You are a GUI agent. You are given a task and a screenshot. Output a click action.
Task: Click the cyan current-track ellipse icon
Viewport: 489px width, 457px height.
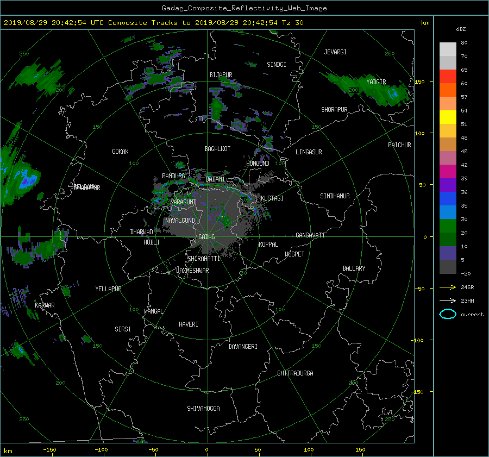tap(448, 314)
